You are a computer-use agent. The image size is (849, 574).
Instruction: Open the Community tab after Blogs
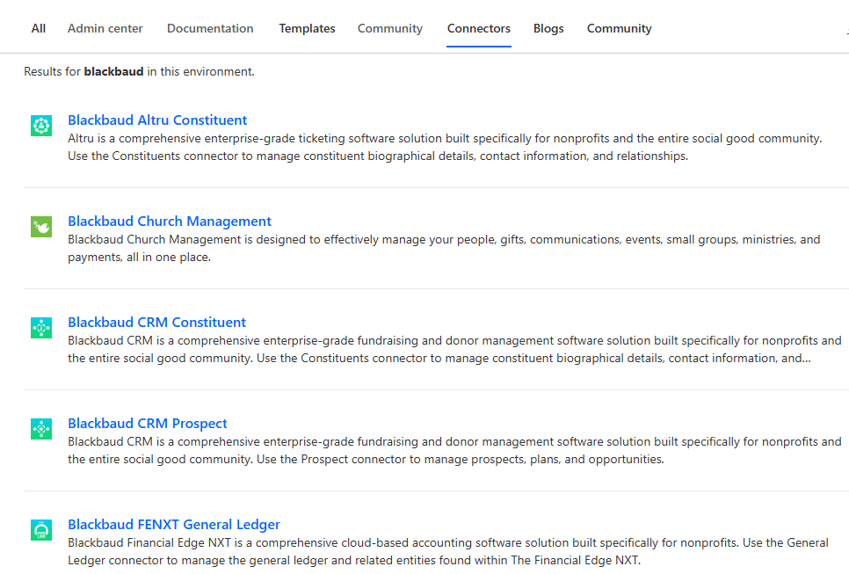coord(620,28)
